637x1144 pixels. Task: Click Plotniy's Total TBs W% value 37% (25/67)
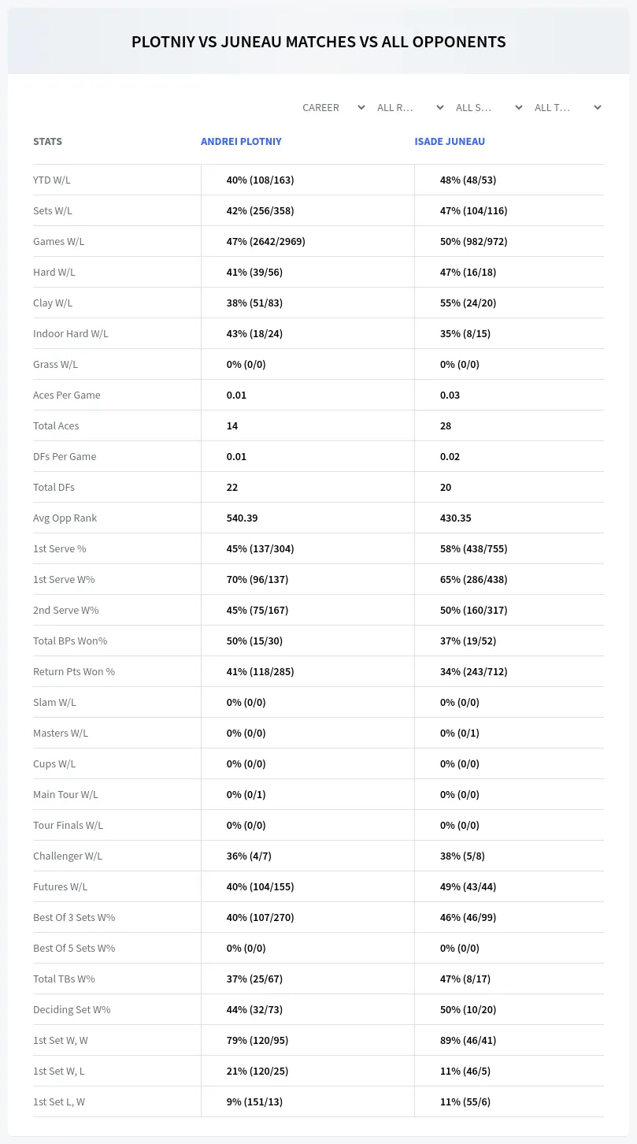(254, 979)
